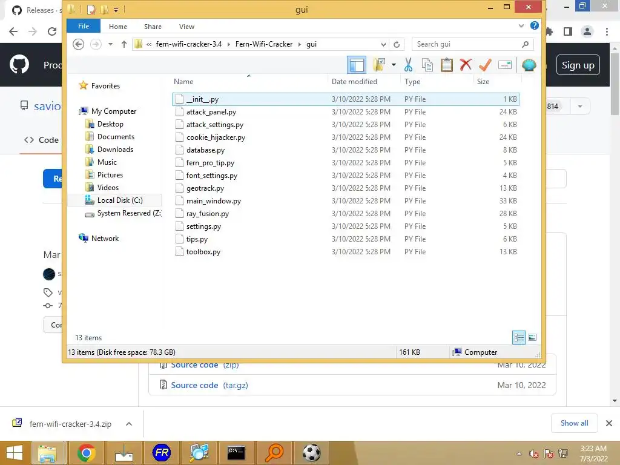Screen dimensions: 620x465
Task: Select font_settings.py file
Action: [x=346, y=175]
